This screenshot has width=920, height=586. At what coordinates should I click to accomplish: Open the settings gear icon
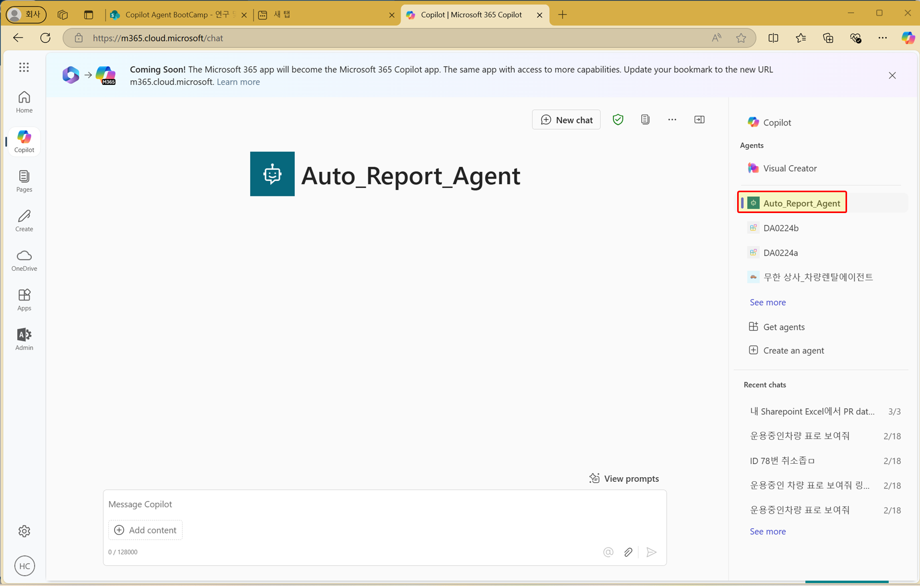tap(24, 531)
